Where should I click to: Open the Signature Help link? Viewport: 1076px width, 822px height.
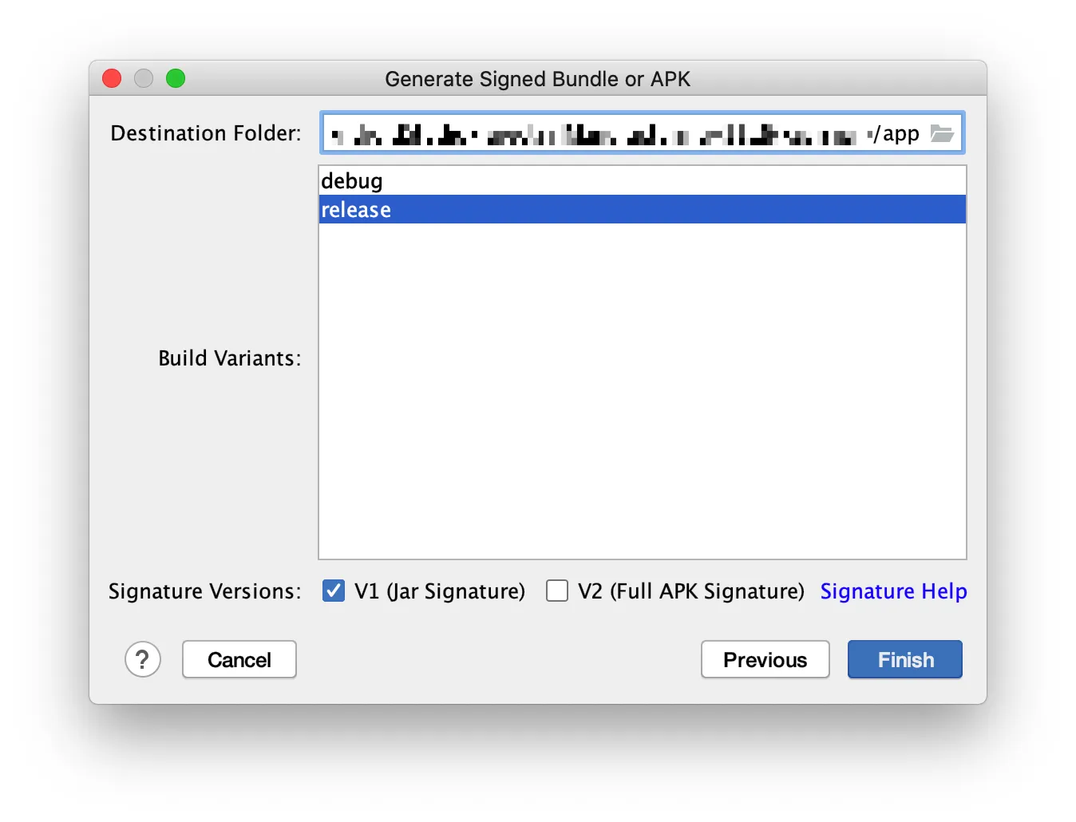(x=894, y=591)
